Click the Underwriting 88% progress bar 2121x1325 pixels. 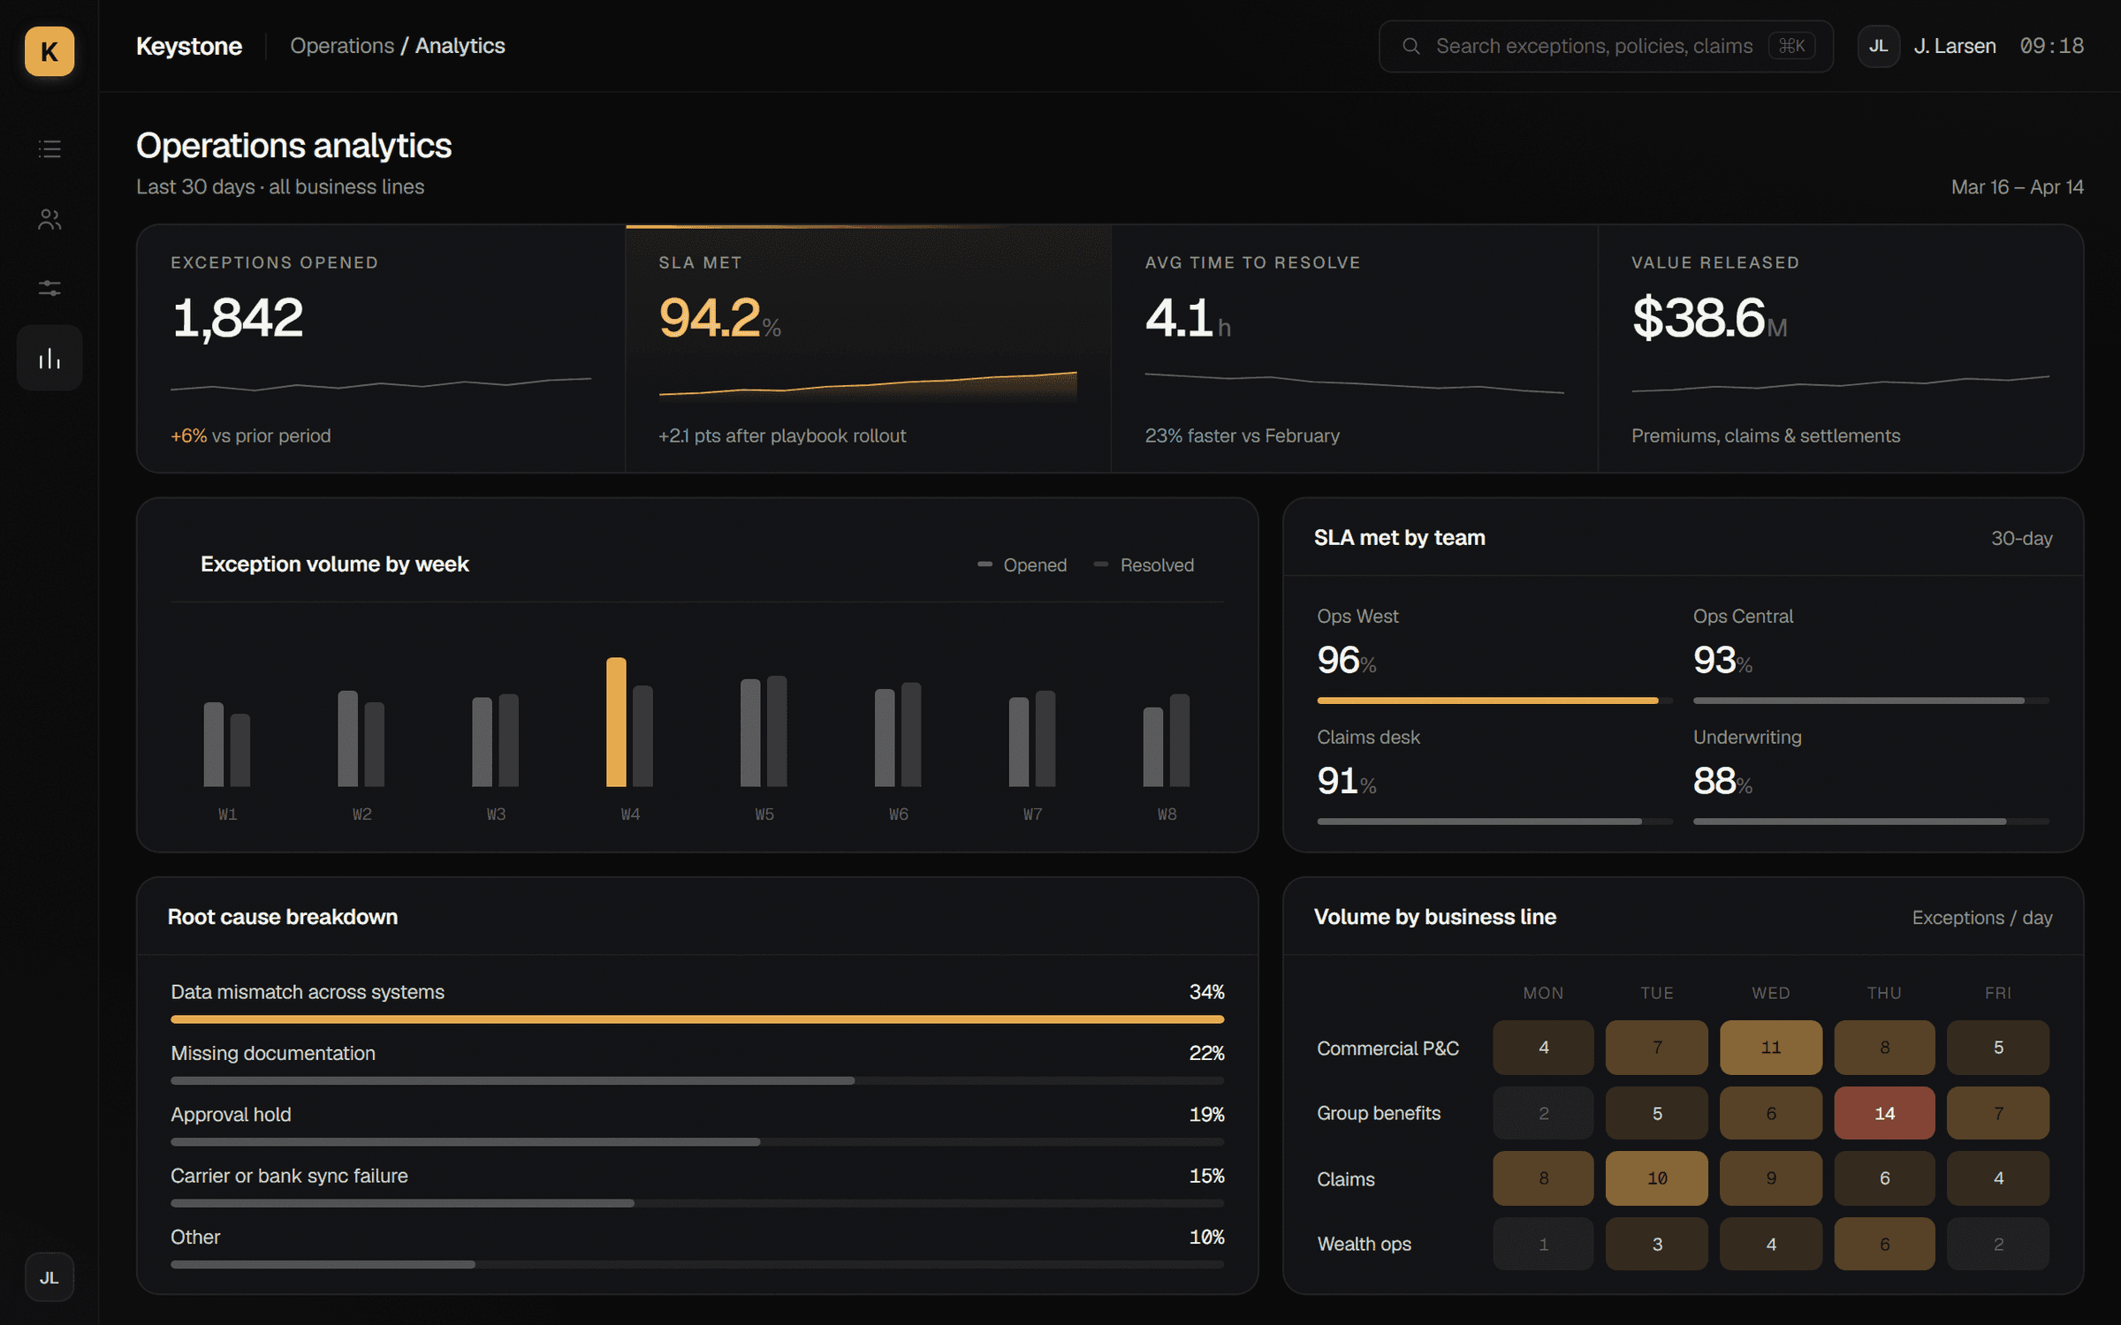click(x=1871, y=821)
